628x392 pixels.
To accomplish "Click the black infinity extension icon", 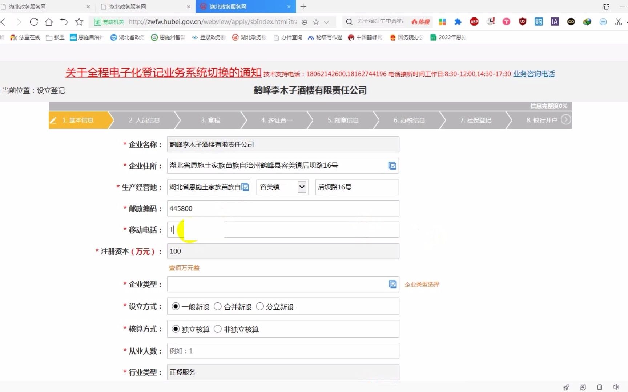I will [571, 22].
